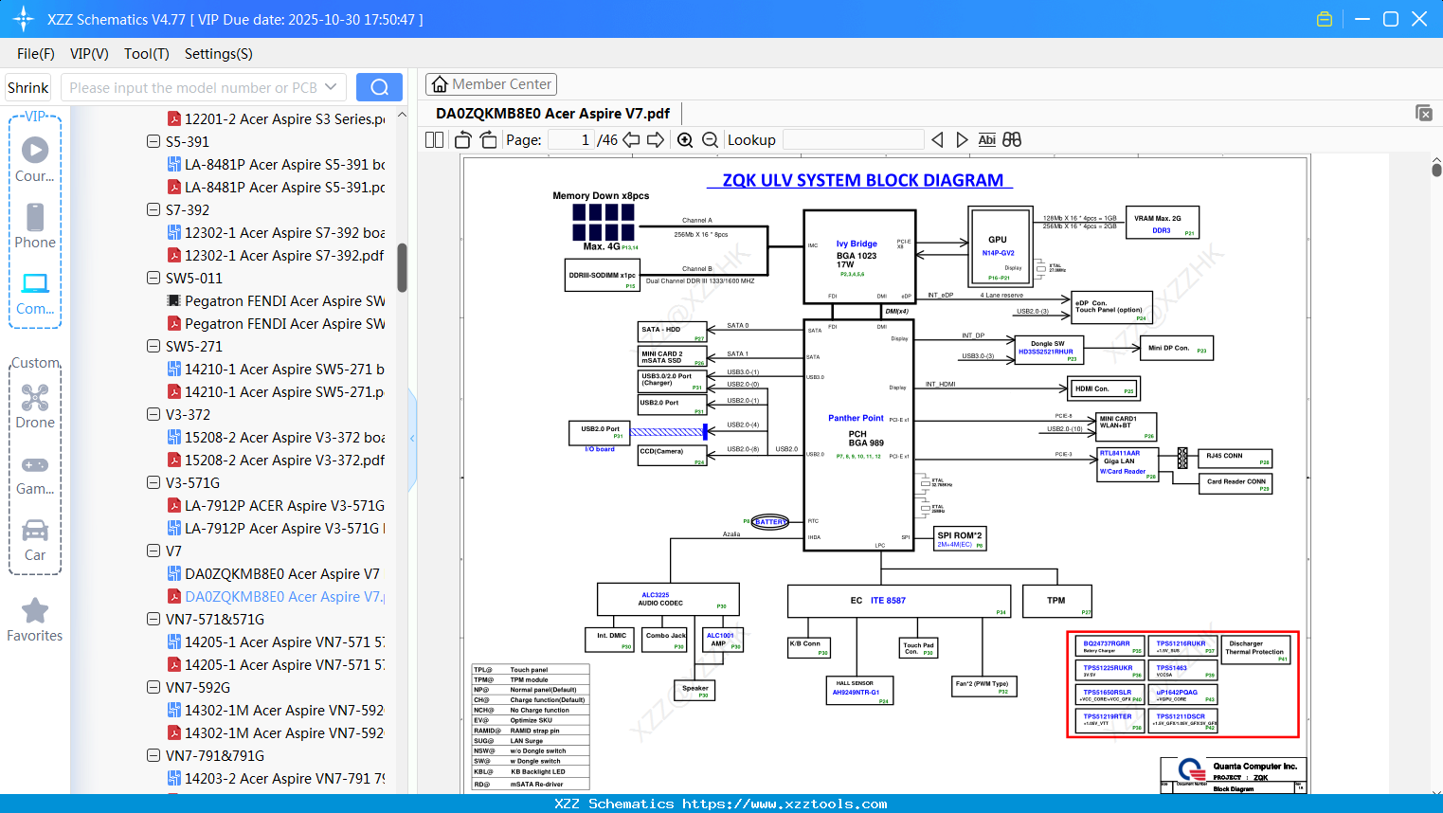Click ZQK ULV SYSTEM BLOCK DIAGRAM title
Viewport: 1443px width, 813px height.
pyautogui.click(x=861, y=180)
